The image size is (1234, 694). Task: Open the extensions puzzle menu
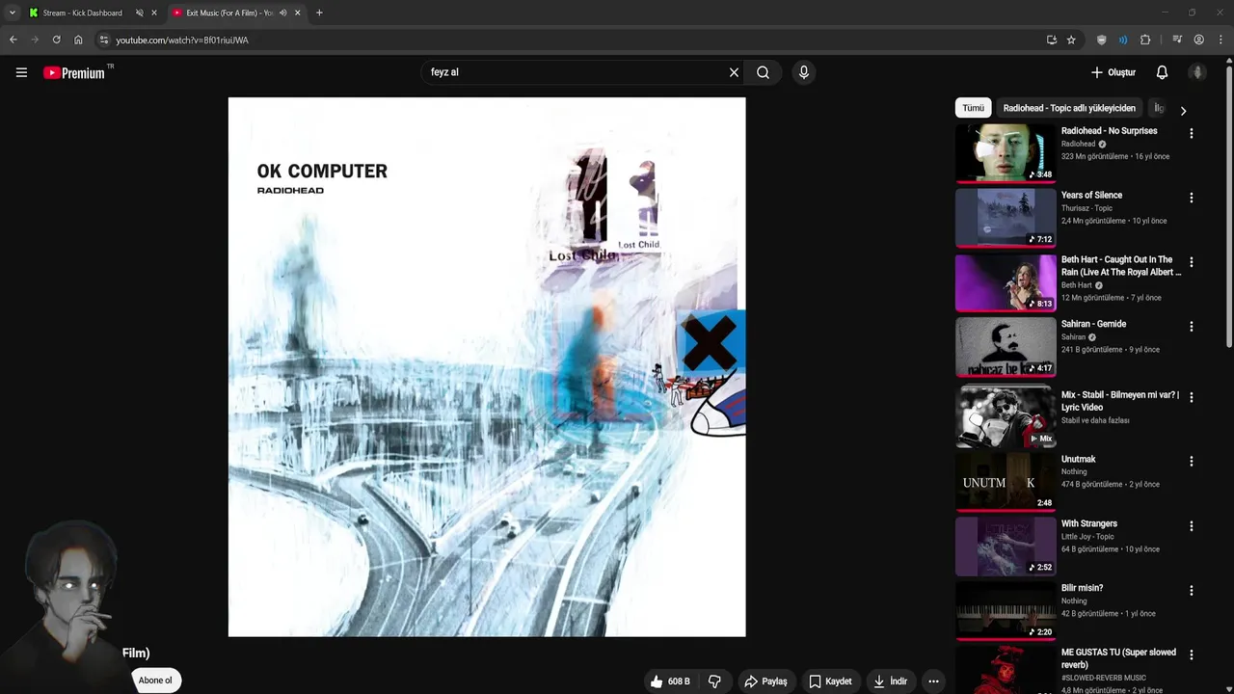(x=1145, y=40)
